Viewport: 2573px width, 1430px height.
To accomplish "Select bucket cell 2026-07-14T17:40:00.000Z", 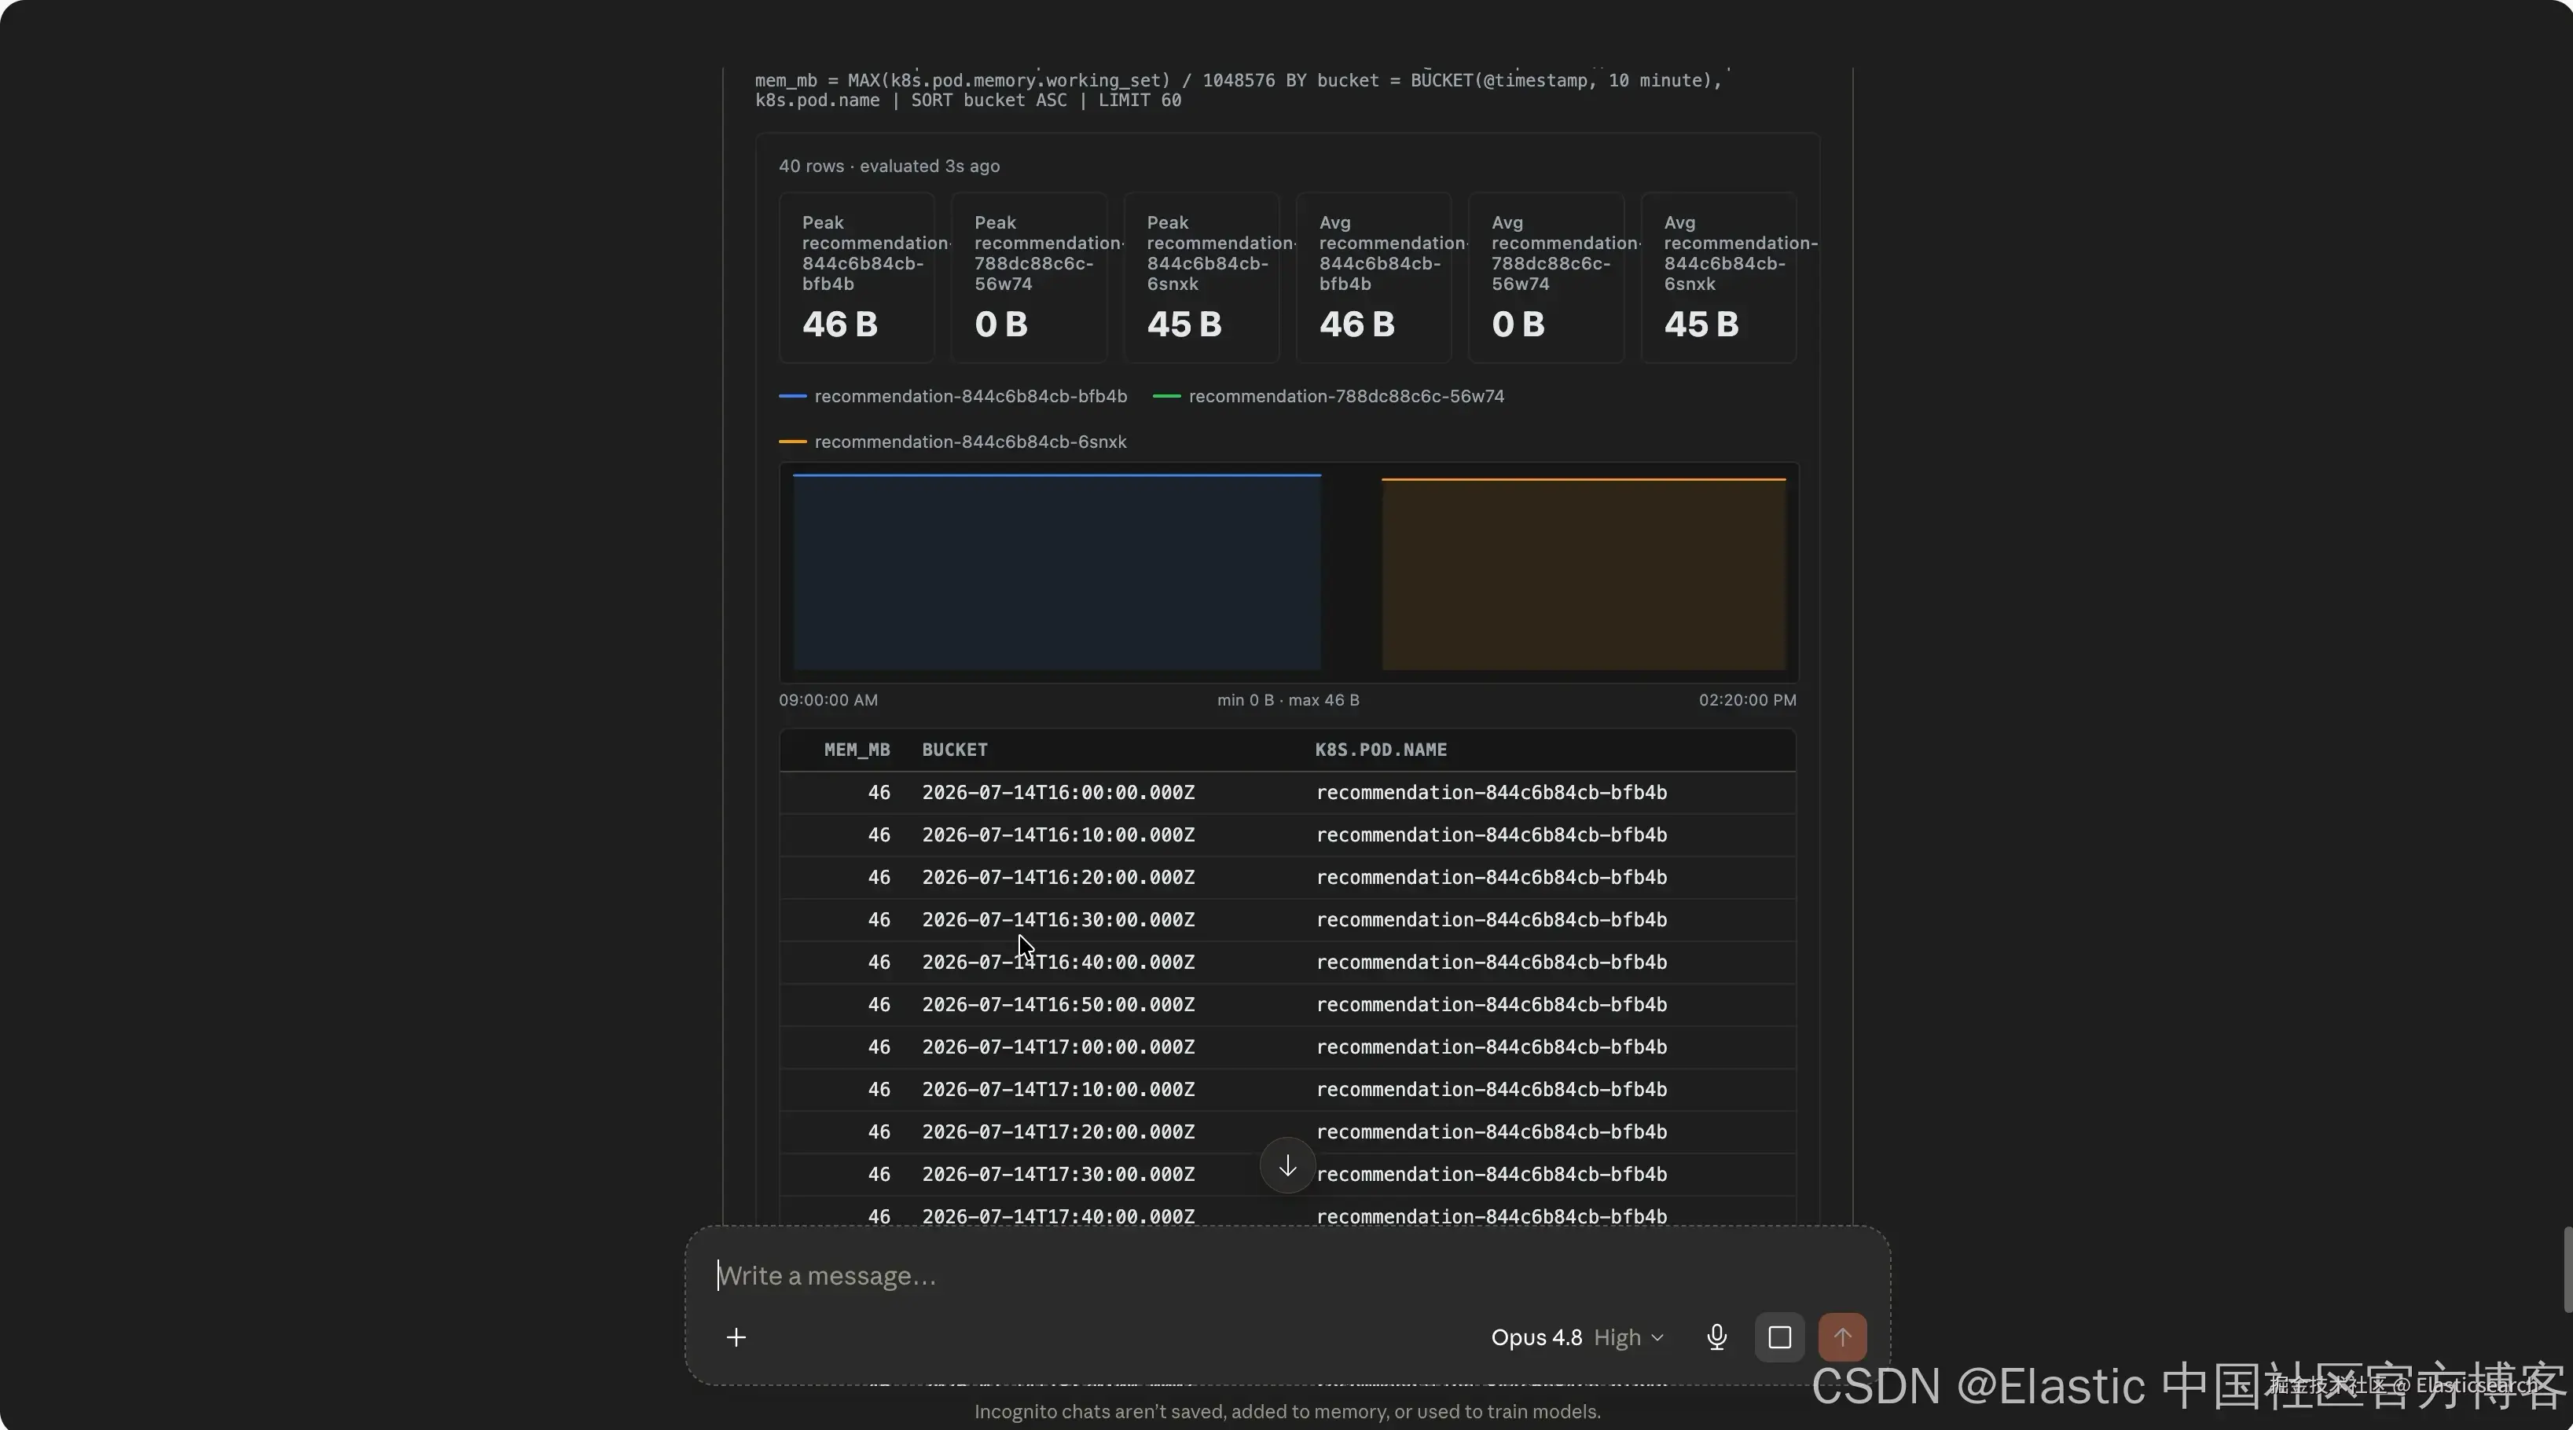I will pos(1058,1216).
